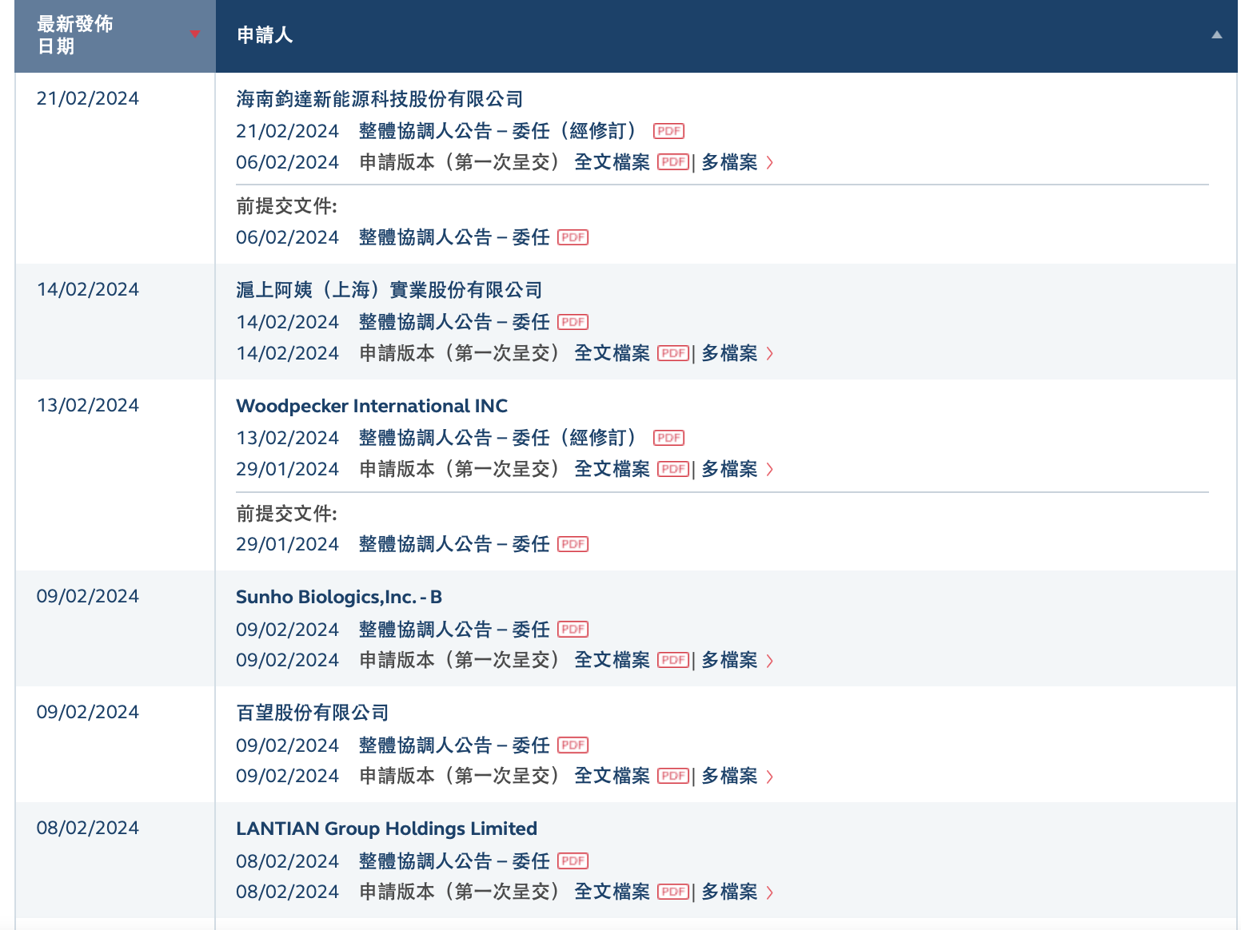Click Sunho Biologics 整體協調人公告 – 委任 link
Viewport: 1241px width, 930px height.
pos(454,630)
